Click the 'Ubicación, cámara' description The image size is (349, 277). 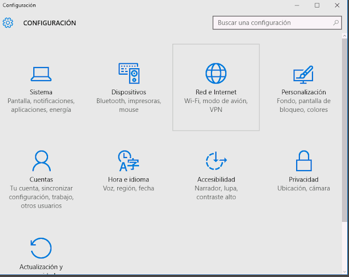point(304,189)
